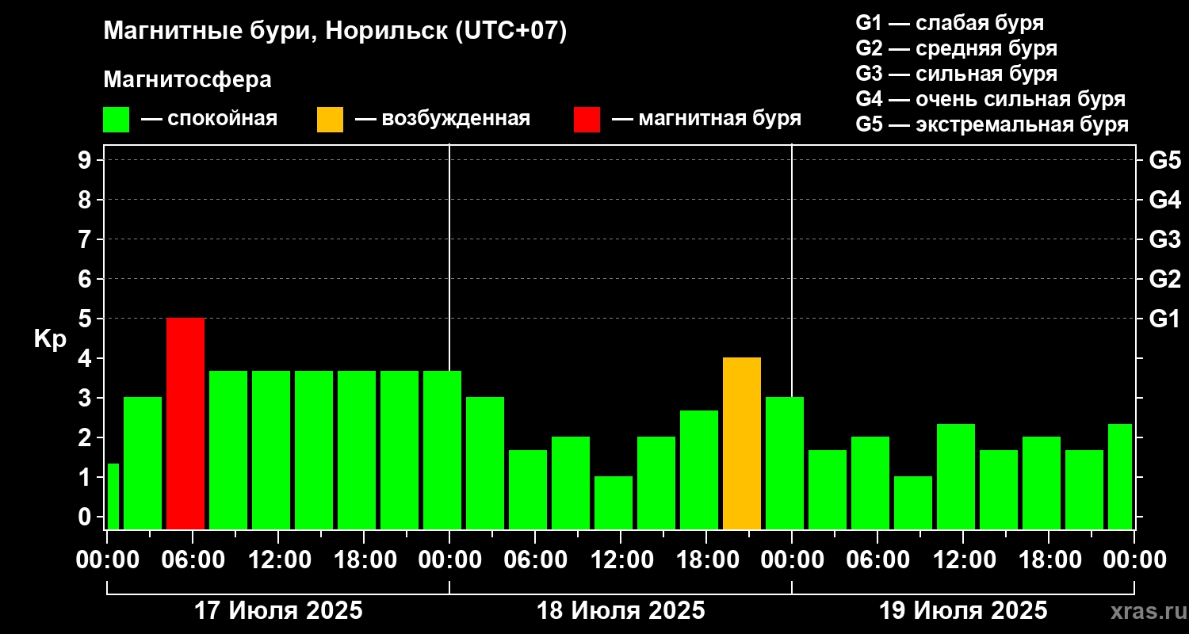Click the title 'Магнитные бури, Норильск (UTC+07)'
Image resolution: width=1189 pixels, height=634 pixels.
[335, 32]
